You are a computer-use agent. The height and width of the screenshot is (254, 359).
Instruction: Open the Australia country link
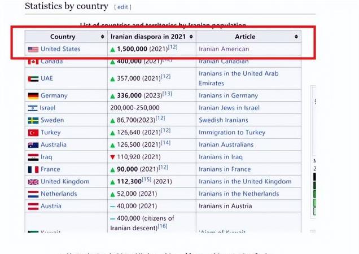coord(53,145)
